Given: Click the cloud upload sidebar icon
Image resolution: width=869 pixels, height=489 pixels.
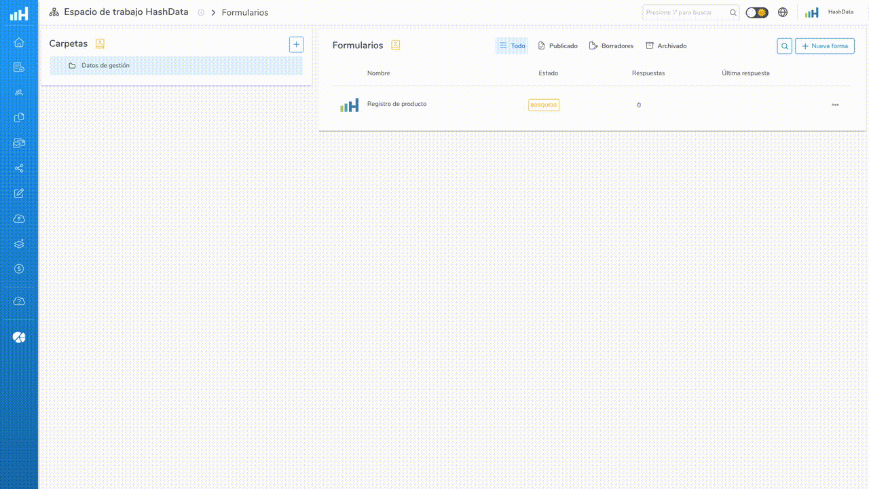Looking at the screenshot, I should pos(19,219).
